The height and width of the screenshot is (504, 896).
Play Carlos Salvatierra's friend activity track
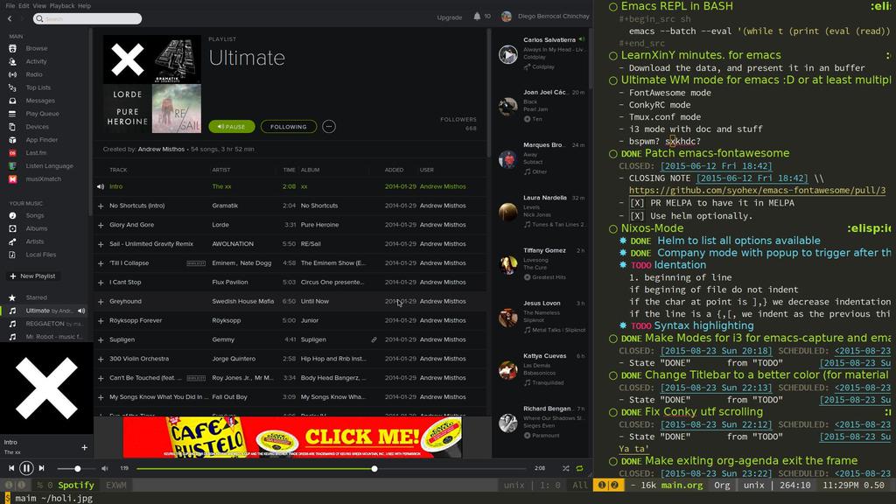508,55
